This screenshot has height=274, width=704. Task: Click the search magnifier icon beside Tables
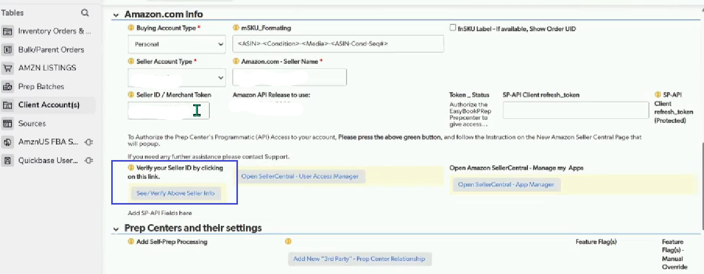pos(85,13)
